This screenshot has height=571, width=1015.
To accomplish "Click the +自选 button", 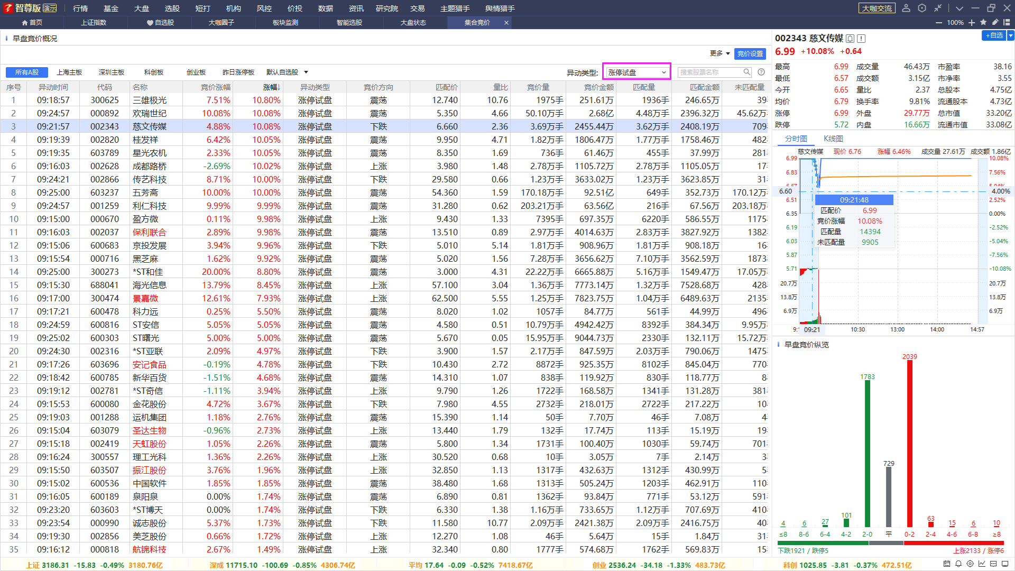I will click(994, 35).
